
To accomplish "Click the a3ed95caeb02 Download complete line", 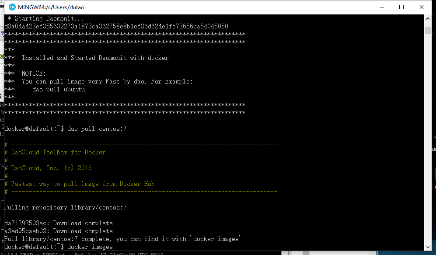I will [x=58, y=231].
